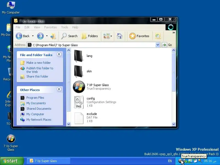Select the exclude DAT file icon
This screenshot has width=220, height=165.
point(79,118)
